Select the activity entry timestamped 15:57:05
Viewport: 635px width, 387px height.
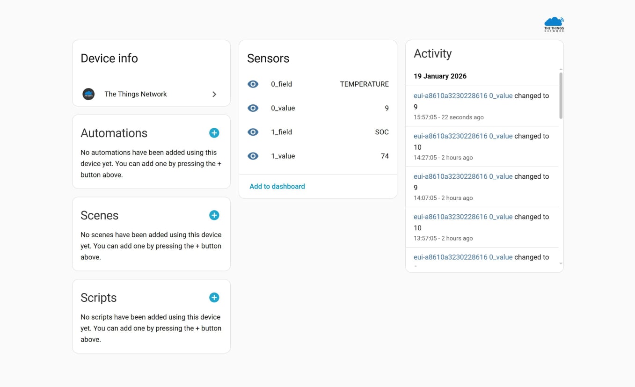(x=448, y=117)
